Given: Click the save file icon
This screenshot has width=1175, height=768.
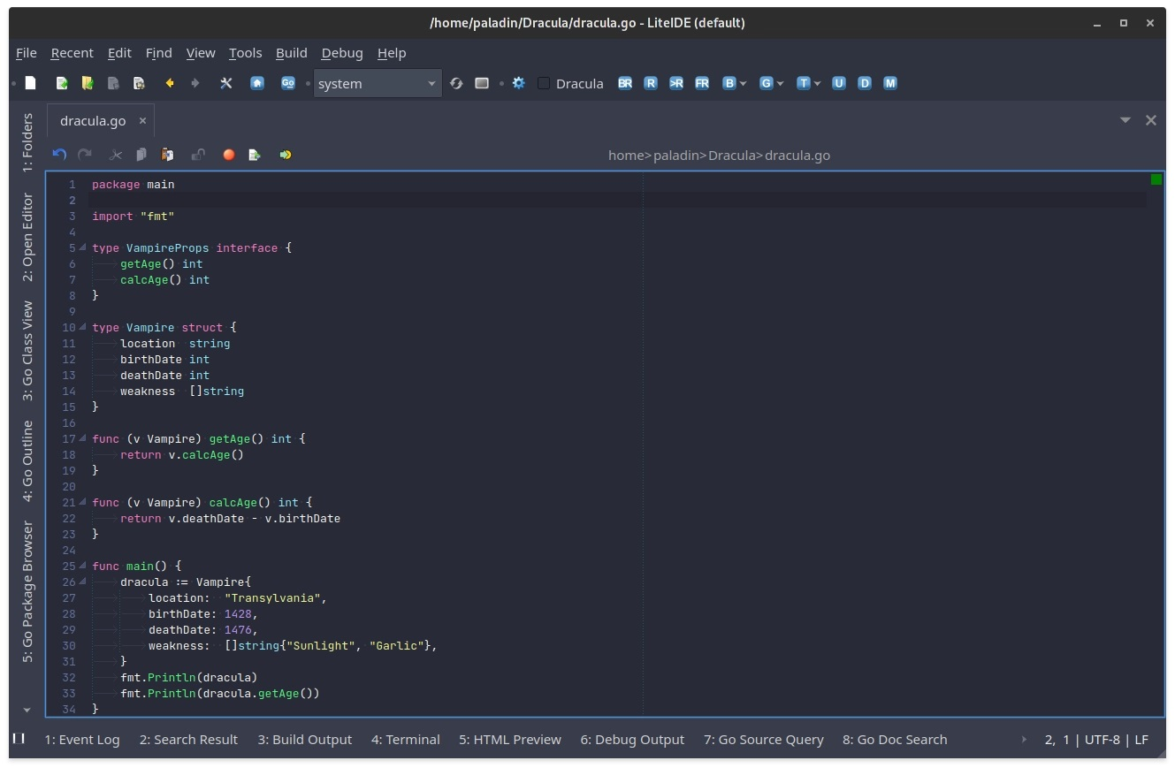Looking at the screenshot, I should tap(113, 83).
